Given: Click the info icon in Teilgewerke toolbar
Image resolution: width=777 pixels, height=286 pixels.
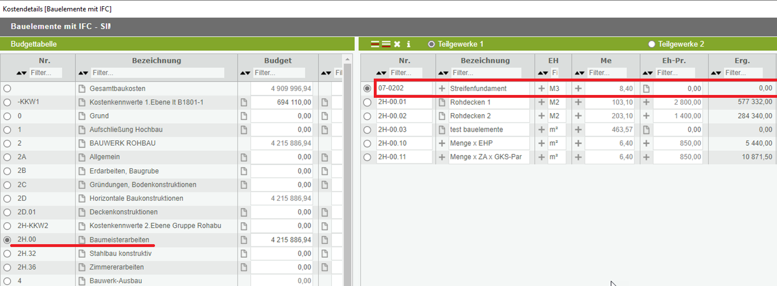Looking at the screenshot, I should click(x=408, y=44).
